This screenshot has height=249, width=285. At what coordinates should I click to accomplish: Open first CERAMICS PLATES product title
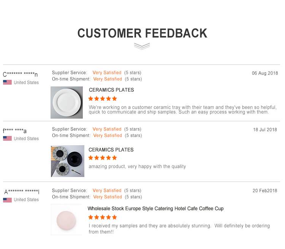coord(111,90)
